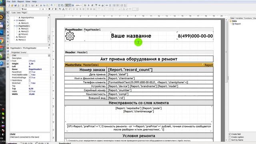Select the MasterData1 band header
This screenshot has width=256, height=144.
click(139, 65)
